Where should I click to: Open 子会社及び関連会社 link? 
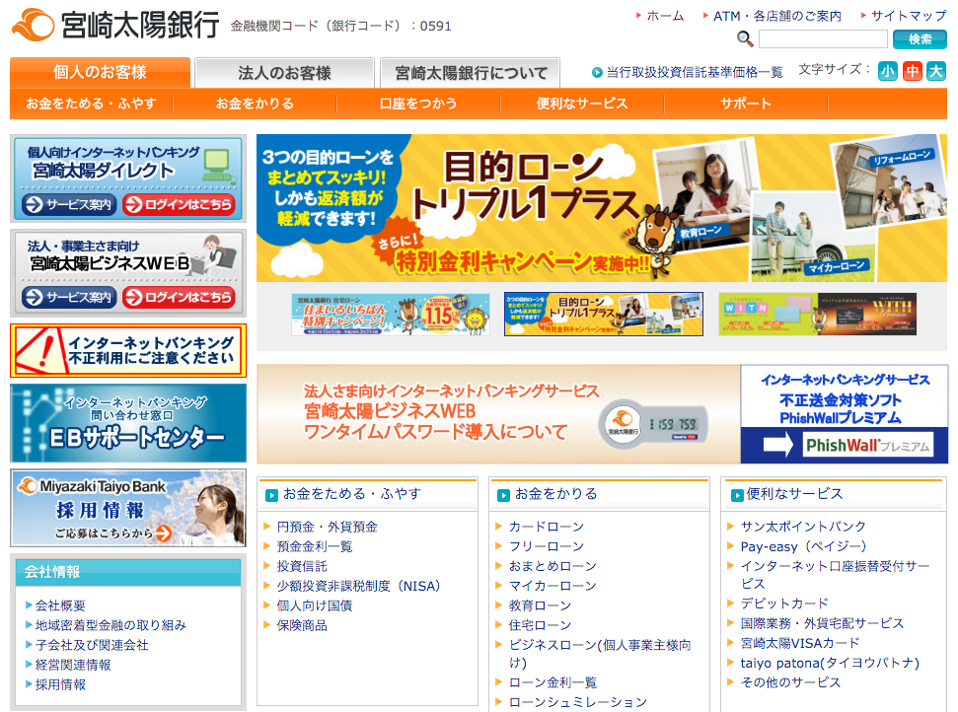92,645
